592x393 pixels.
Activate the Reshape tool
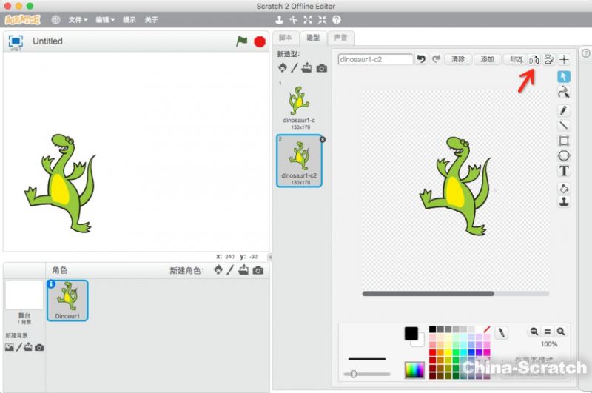pos(564,93)
